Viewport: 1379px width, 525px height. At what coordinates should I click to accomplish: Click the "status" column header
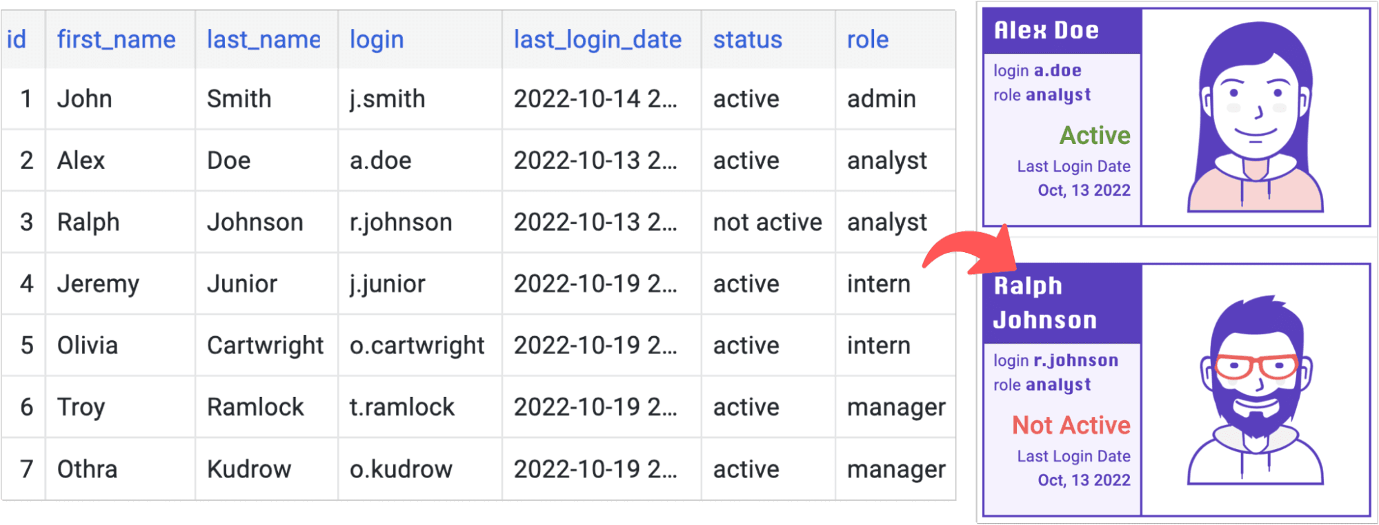click(x=747, y=39)
